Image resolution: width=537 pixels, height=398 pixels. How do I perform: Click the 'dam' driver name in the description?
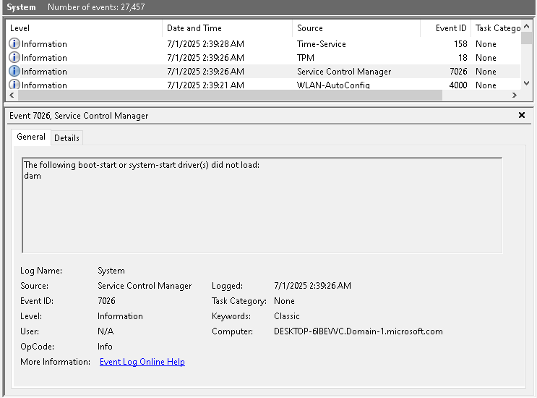pos(33,176)
